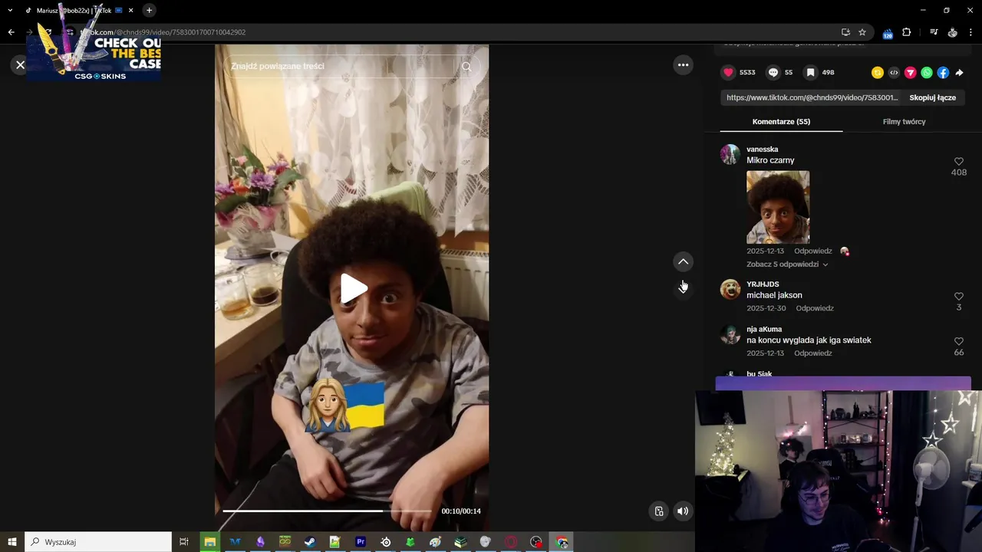Open a new browser tab
Image resolution: width=982 pixels, height=552 pixels.
[150, 10]
